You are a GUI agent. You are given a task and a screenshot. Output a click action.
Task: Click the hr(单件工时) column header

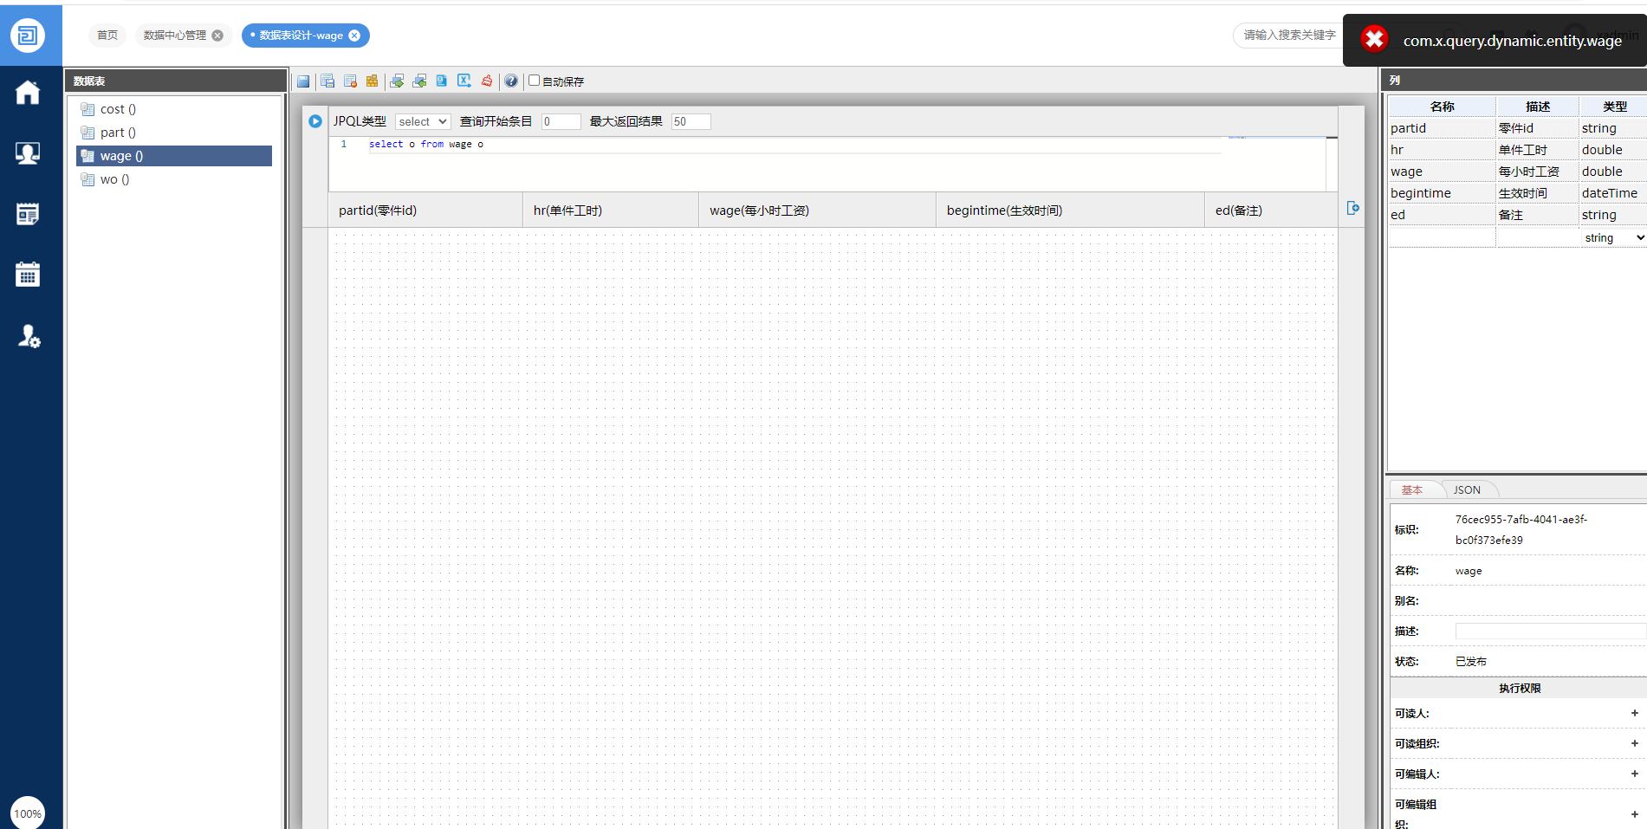pyautogui.click(x=611, y=210)
